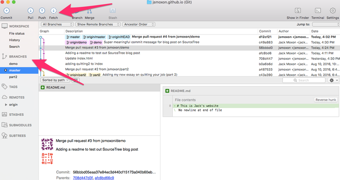Viewport: 340px width, 180px height.
Task: Open the Sorted by path dropdown
Action: 55,80
